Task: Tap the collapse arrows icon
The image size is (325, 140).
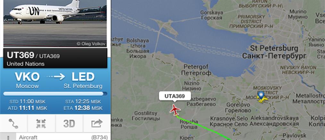Action: tap(41, 124)
